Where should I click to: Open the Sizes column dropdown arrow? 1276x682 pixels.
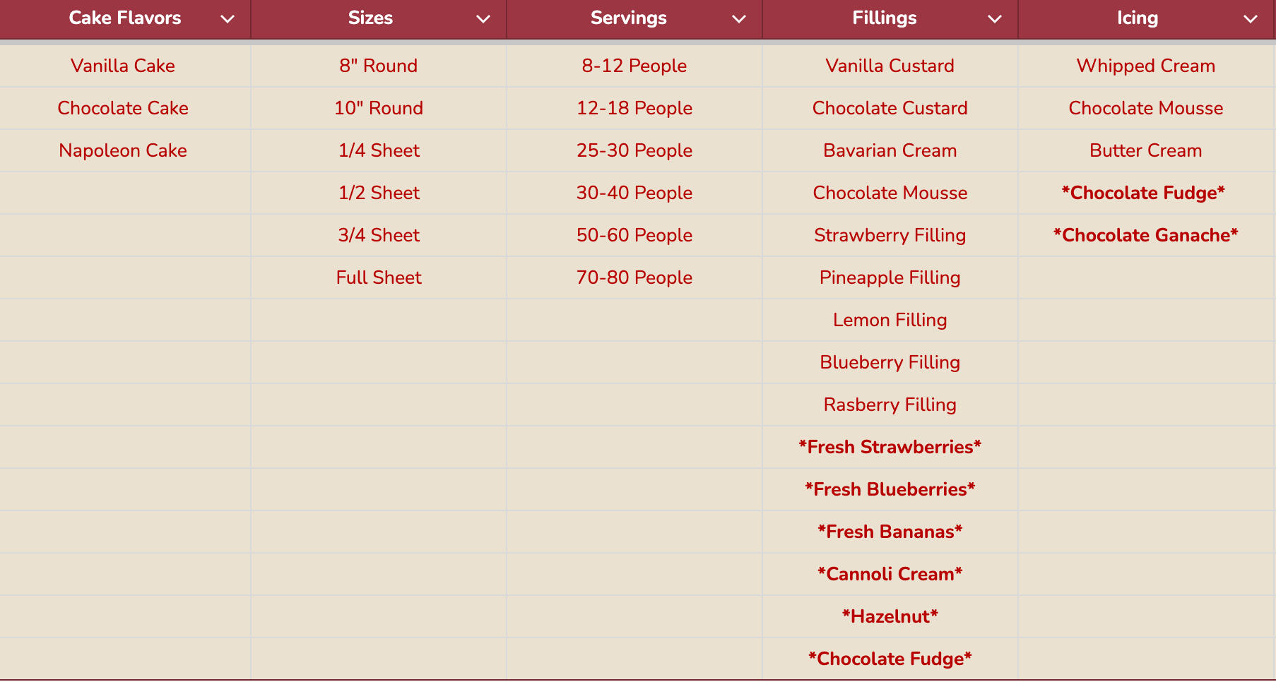pyautogui.click(x=483, y=19)
